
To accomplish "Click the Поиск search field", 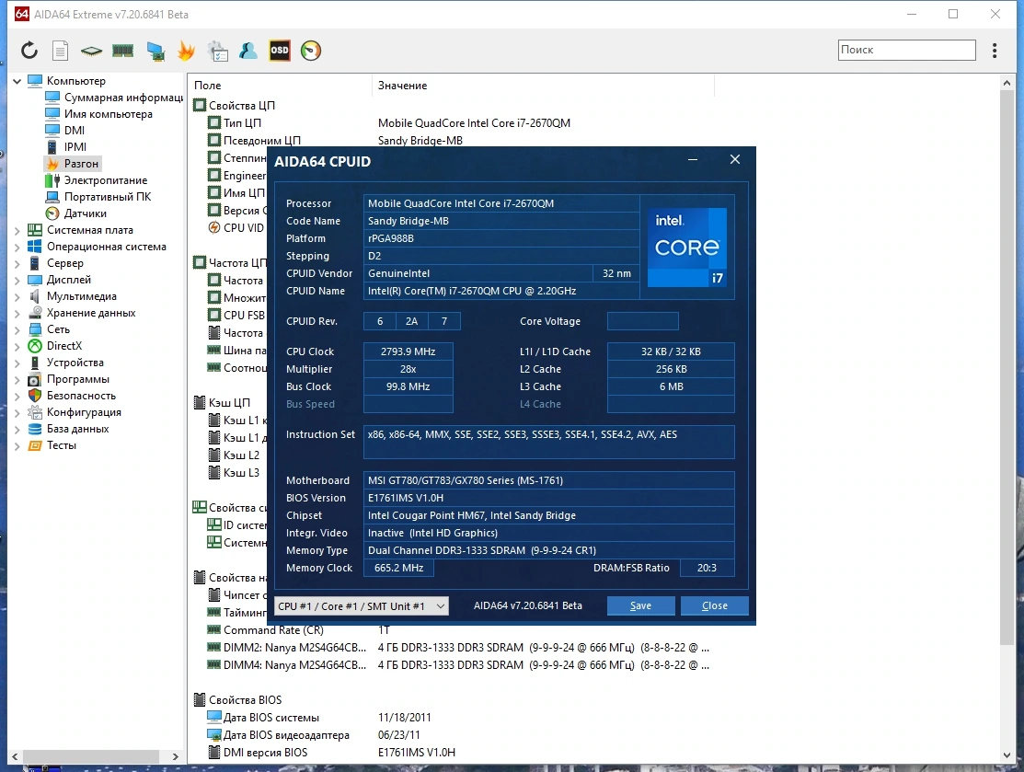I will click(x=907, y=50).
